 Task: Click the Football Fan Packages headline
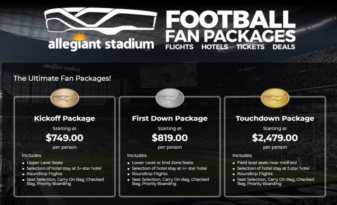click(230, 27)
